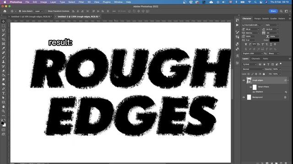This screenshot has width=293, height=164.
Task: Select the Smudge tool
Action: (3, 80)
